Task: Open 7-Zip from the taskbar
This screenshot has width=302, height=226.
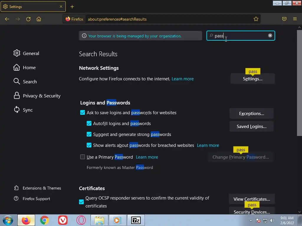Action: (x=136, y=220)
